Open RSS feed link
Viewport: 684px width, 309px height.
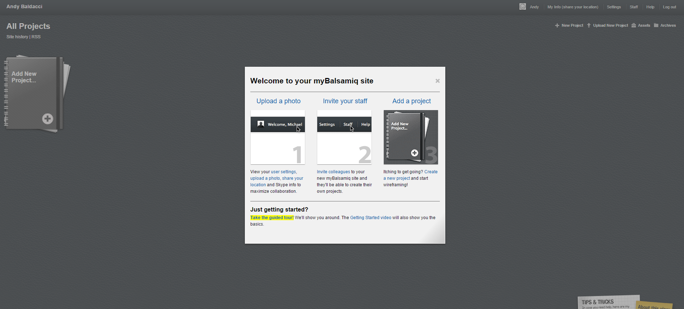pyautogui.click(x=36, y=37)
